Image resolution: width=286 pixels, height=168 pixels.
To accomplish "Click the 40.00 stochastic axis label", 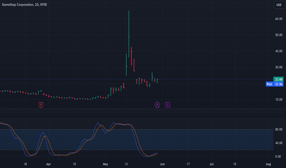I will click(279, 143).
